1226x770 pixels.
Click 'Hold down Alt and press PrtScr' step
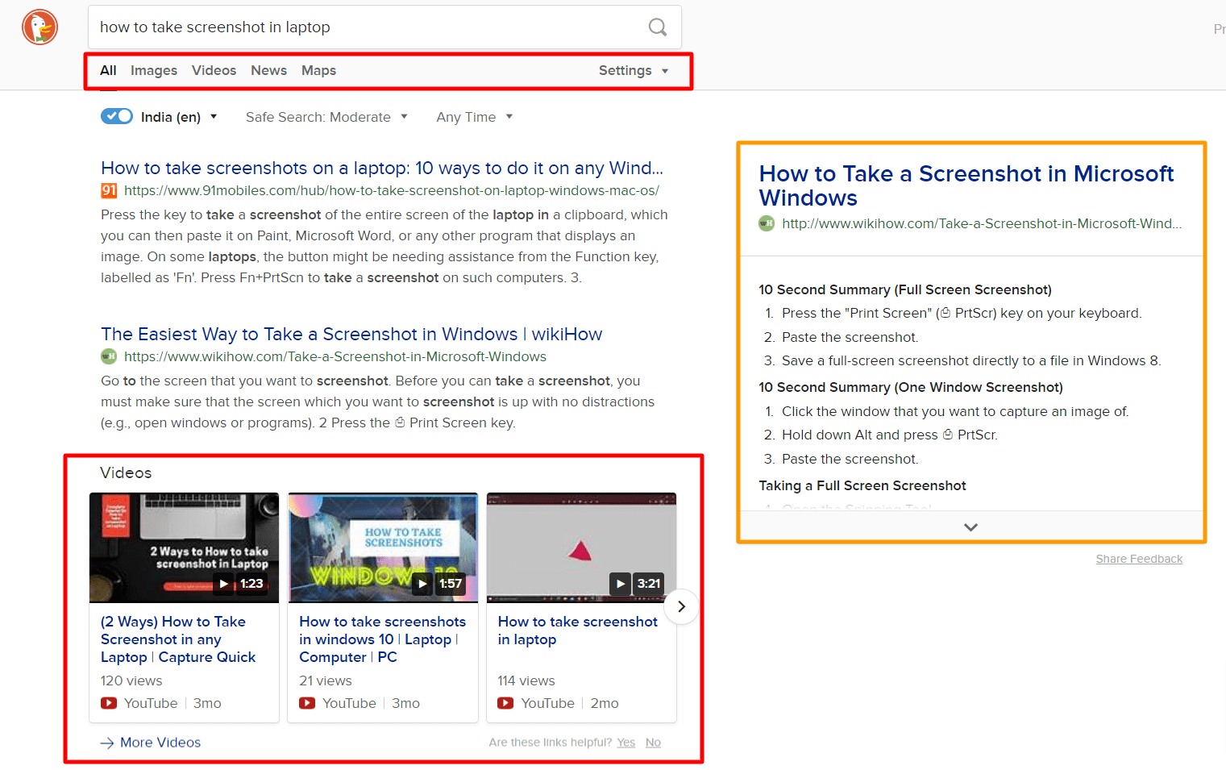[890, 435]
